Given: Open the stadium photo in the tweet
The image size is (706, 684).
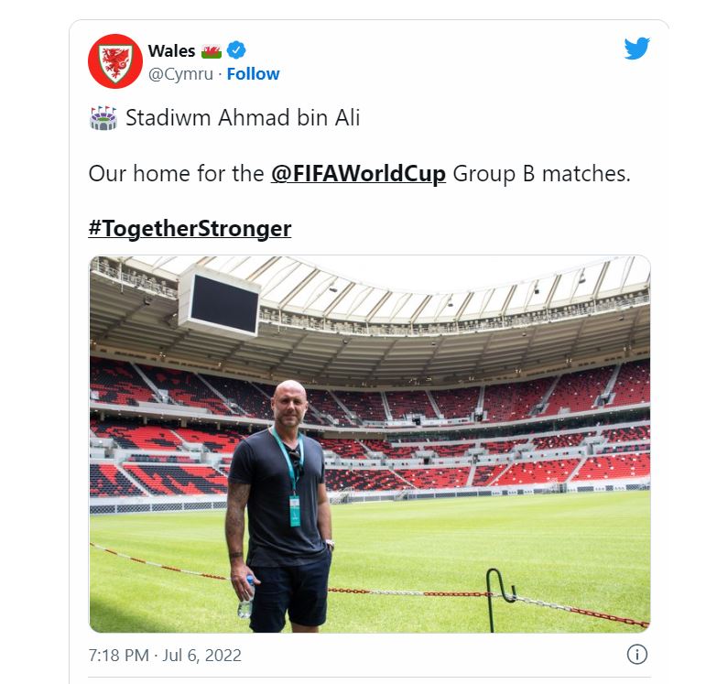Looking at the screenshot, I should click(x=369, y=443).
